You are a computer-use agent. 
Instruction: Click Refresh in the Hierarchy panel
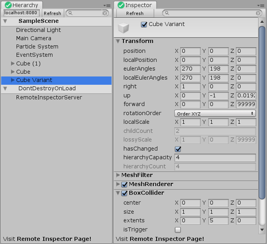52,13
